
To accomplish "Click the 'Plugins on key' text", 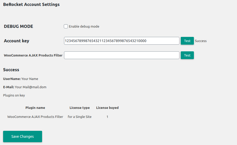I will click(x=14, y=95).
